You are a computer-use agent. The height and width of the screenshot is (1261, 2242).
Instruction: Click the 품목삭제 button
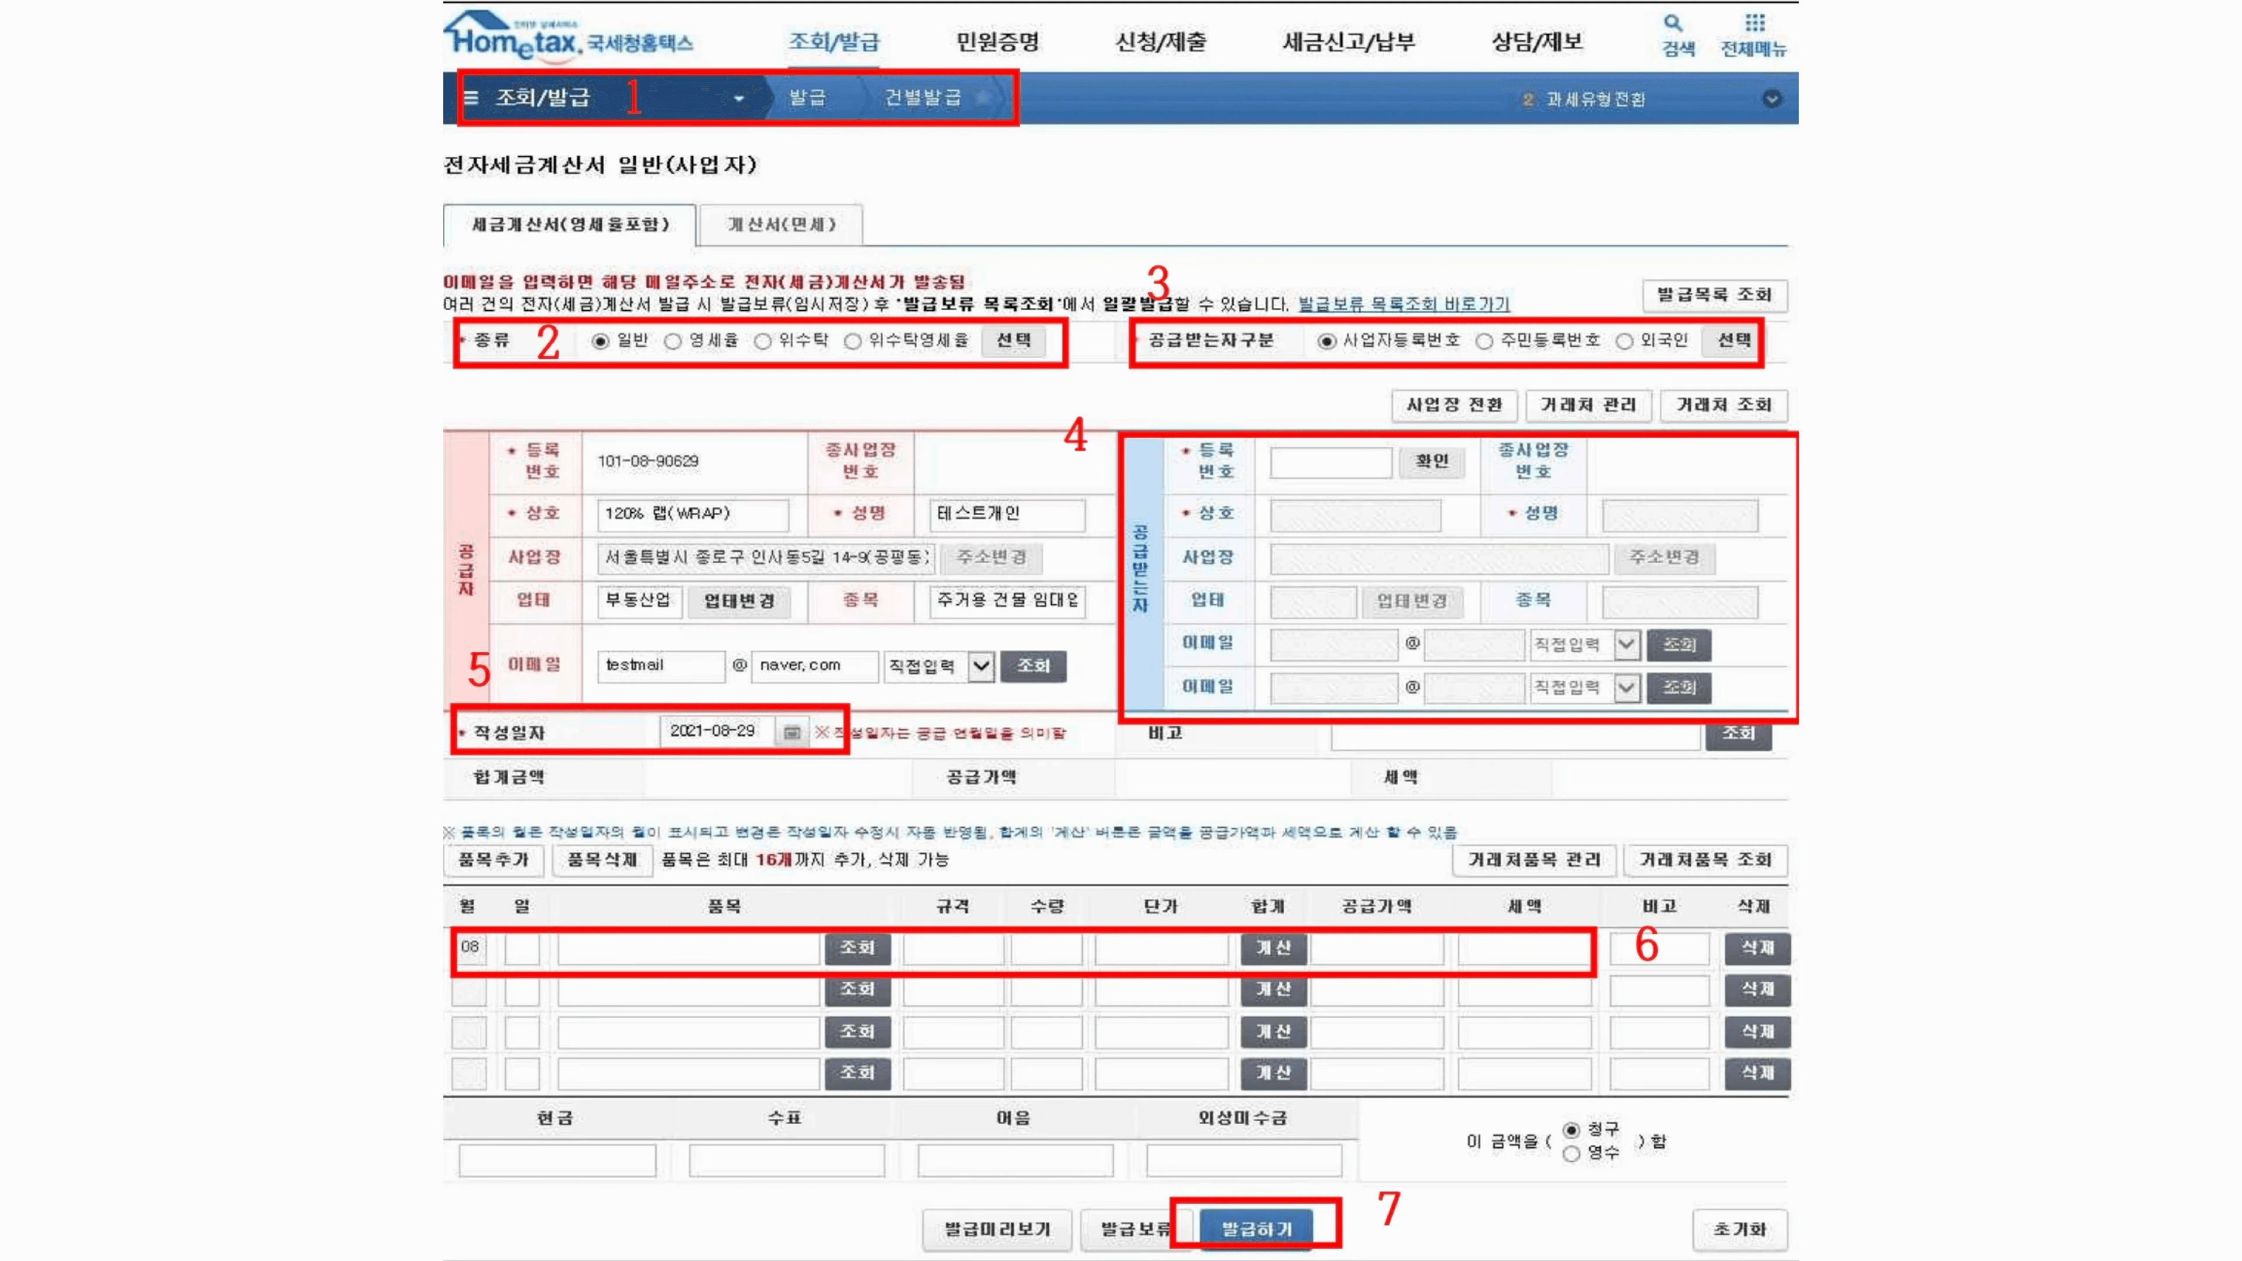point(603,861)
